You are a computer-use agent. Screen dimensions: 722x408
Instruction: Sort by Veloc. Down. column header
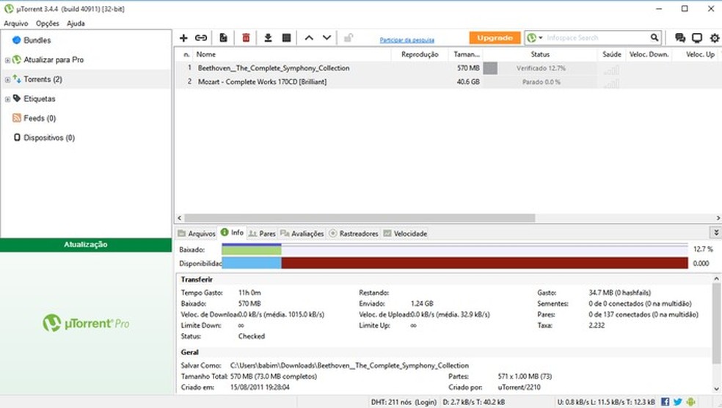649,54
